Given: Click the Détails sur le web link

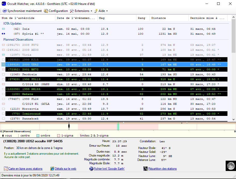Looking at the screenshot, I should pos(65,169).
